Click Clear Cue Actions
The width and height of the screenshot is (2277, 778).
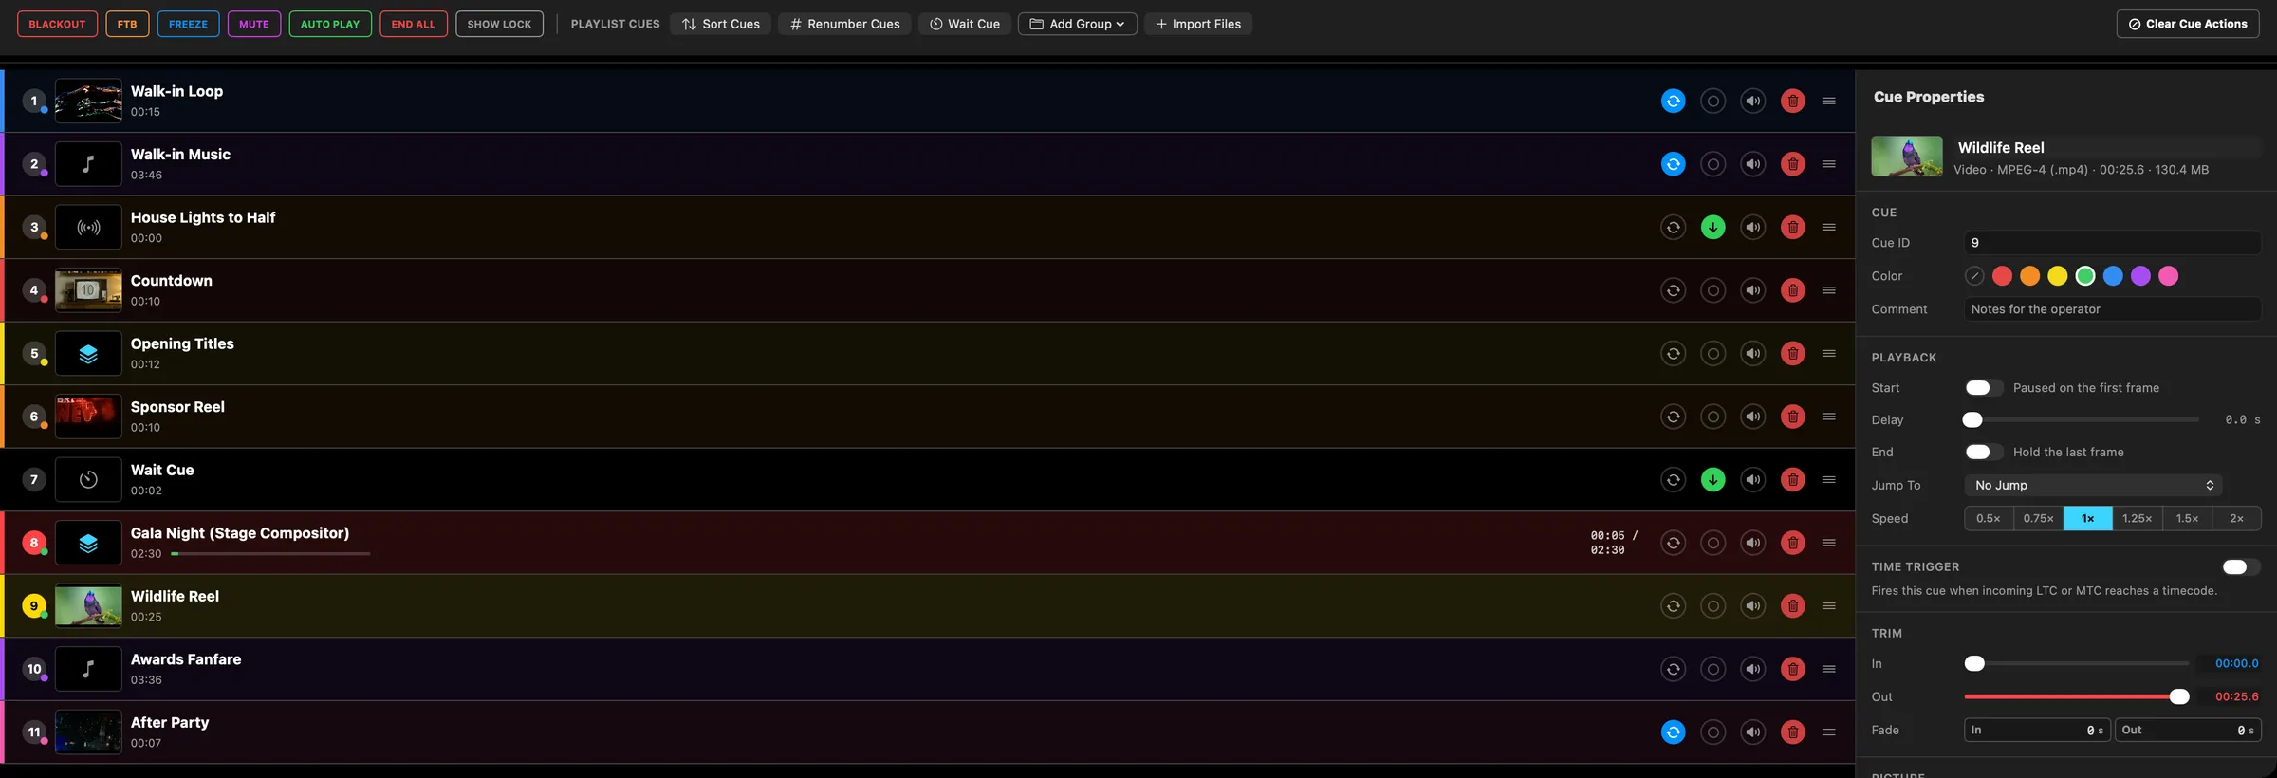click(x=2187, y=24)
